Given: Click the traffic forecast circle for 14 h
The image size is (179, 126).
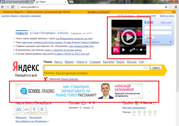Looking at the screenshot, I should point(139,112).
